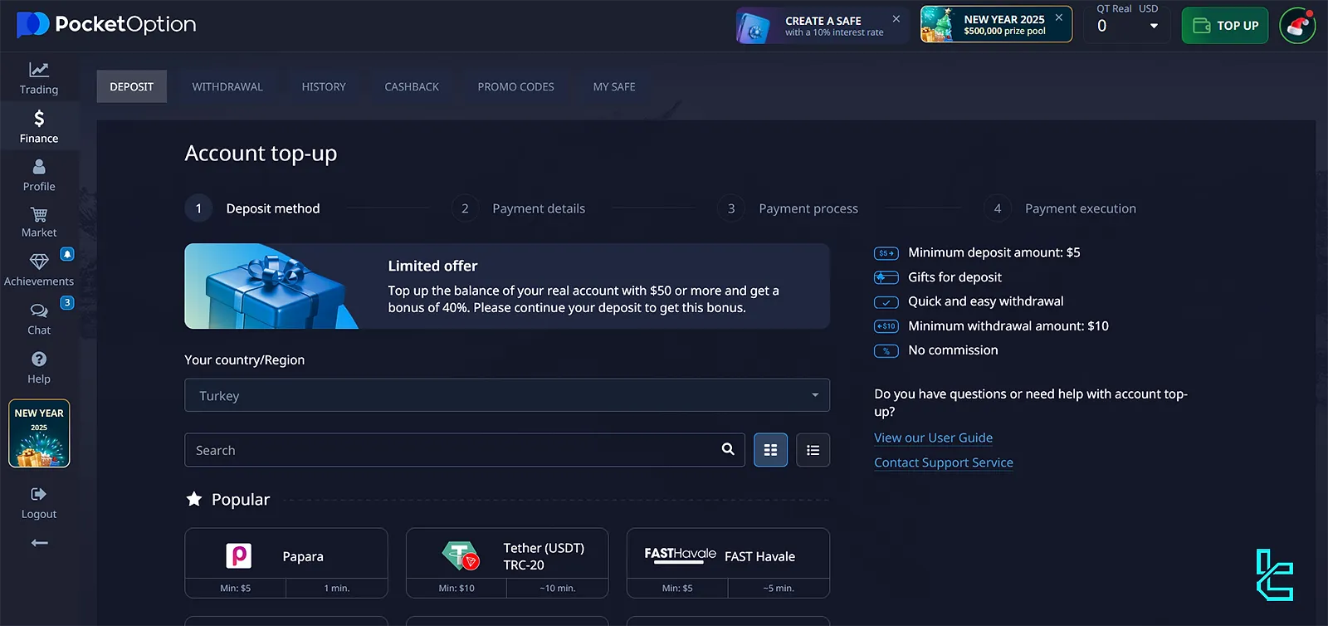Open the user avatar menu
The image size is (1328, 626).
click(x=1297, y=26)
